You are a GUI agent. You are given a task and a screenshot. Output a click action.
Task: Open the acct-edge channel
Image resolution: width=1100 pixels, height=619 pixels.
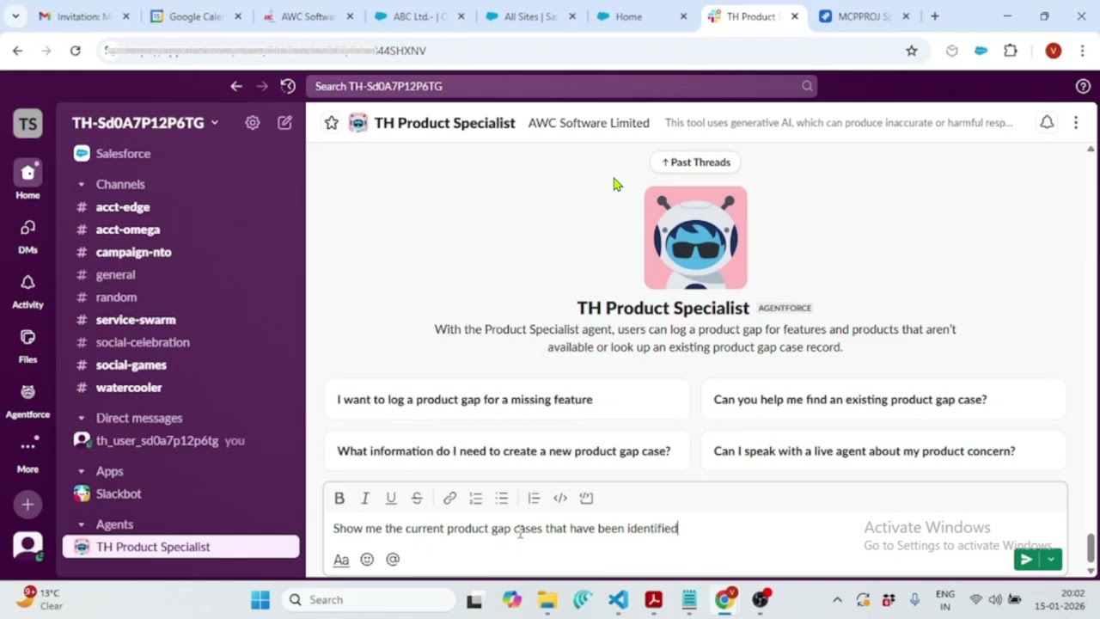(180, 207)
